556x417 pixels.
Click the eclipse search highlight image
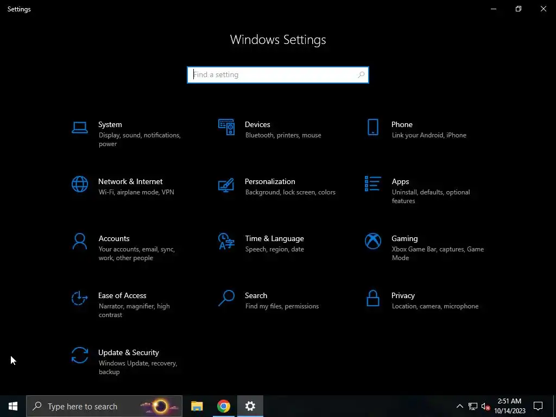(x=160, y=406)
